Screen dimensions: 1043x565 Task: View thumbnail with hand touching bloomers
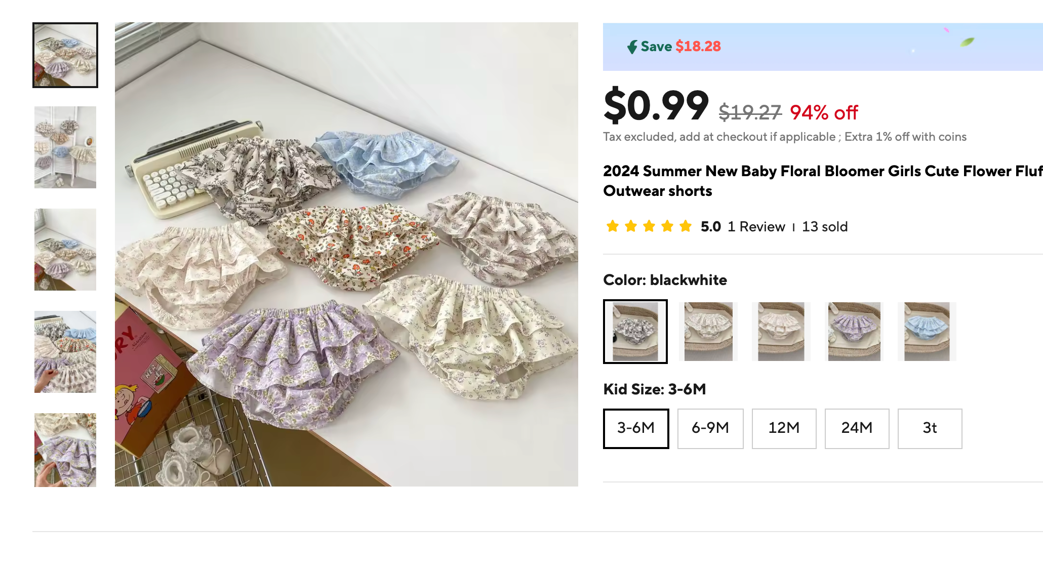tap(65, 352)
